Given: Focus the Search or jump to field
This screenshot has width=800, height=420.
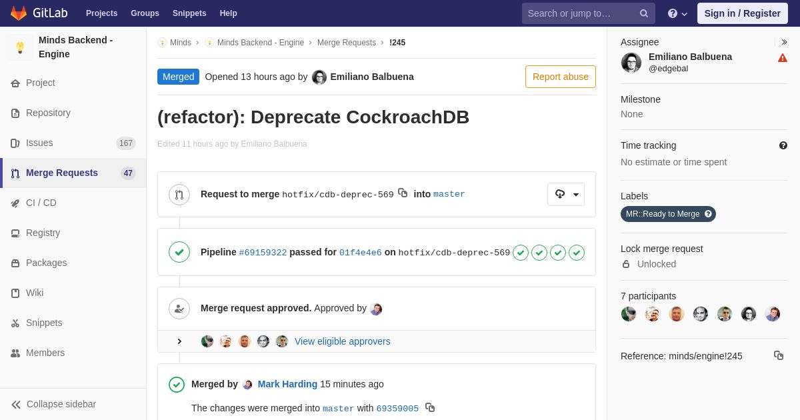Looking at the screenshot, I should point(589,13).
